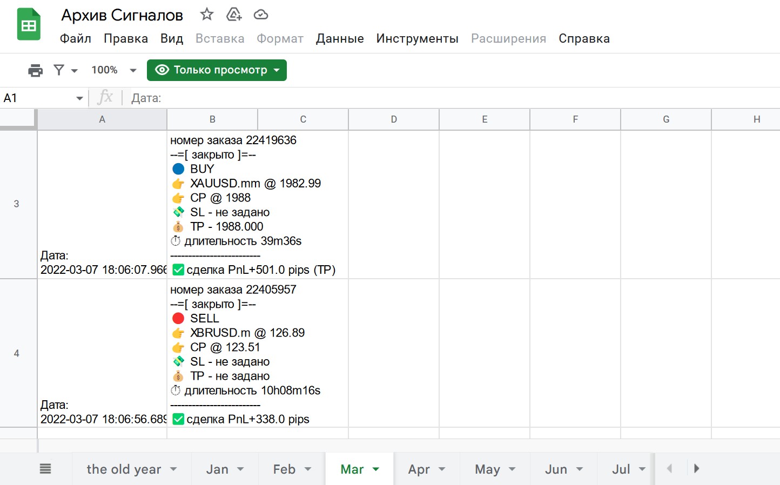
Task: Open the old year tab dropdown arrow
Action: [173, 469]
